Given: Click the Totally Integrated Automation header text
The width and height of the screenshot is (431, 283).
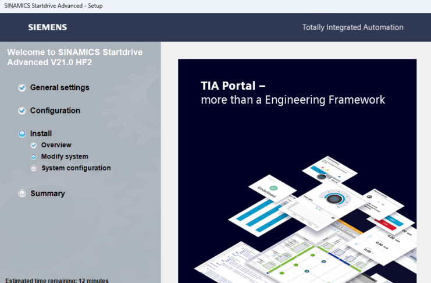Looking at the screenshot, I should click(x=352, y=27).
